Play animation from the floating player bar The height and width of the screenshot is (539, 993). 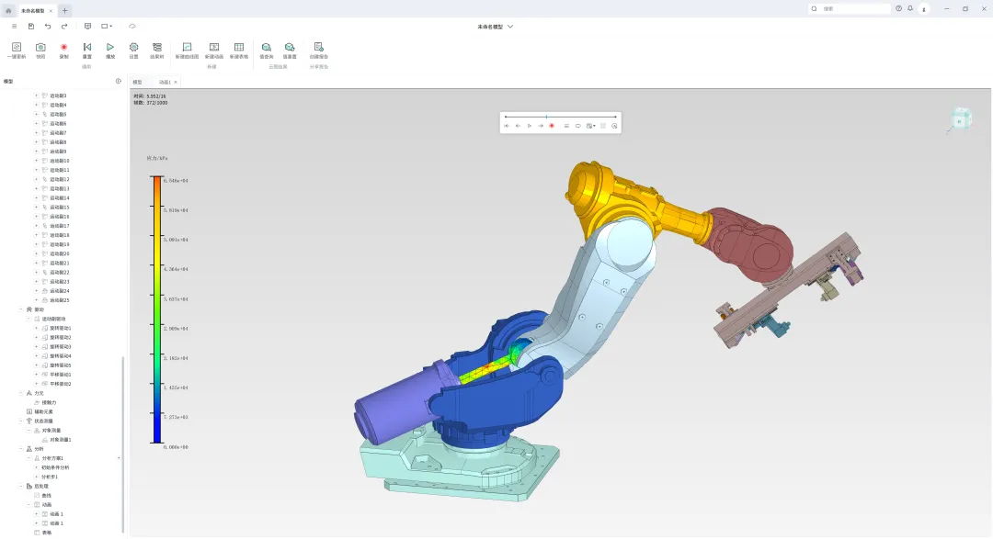pyautogui.click(x=530, y=126)
